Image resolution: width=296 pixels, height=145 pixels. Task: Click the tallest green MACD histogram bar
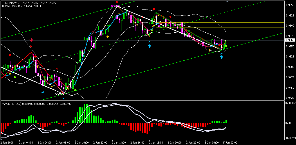point(85,113)
